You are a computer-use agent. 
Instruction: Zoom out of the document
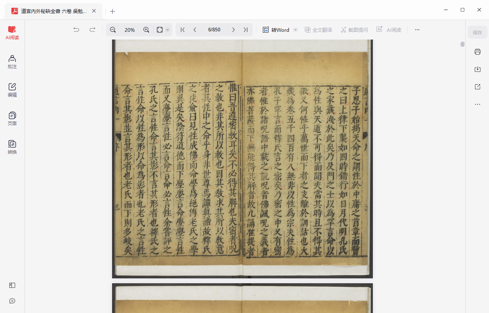(113, 30)
